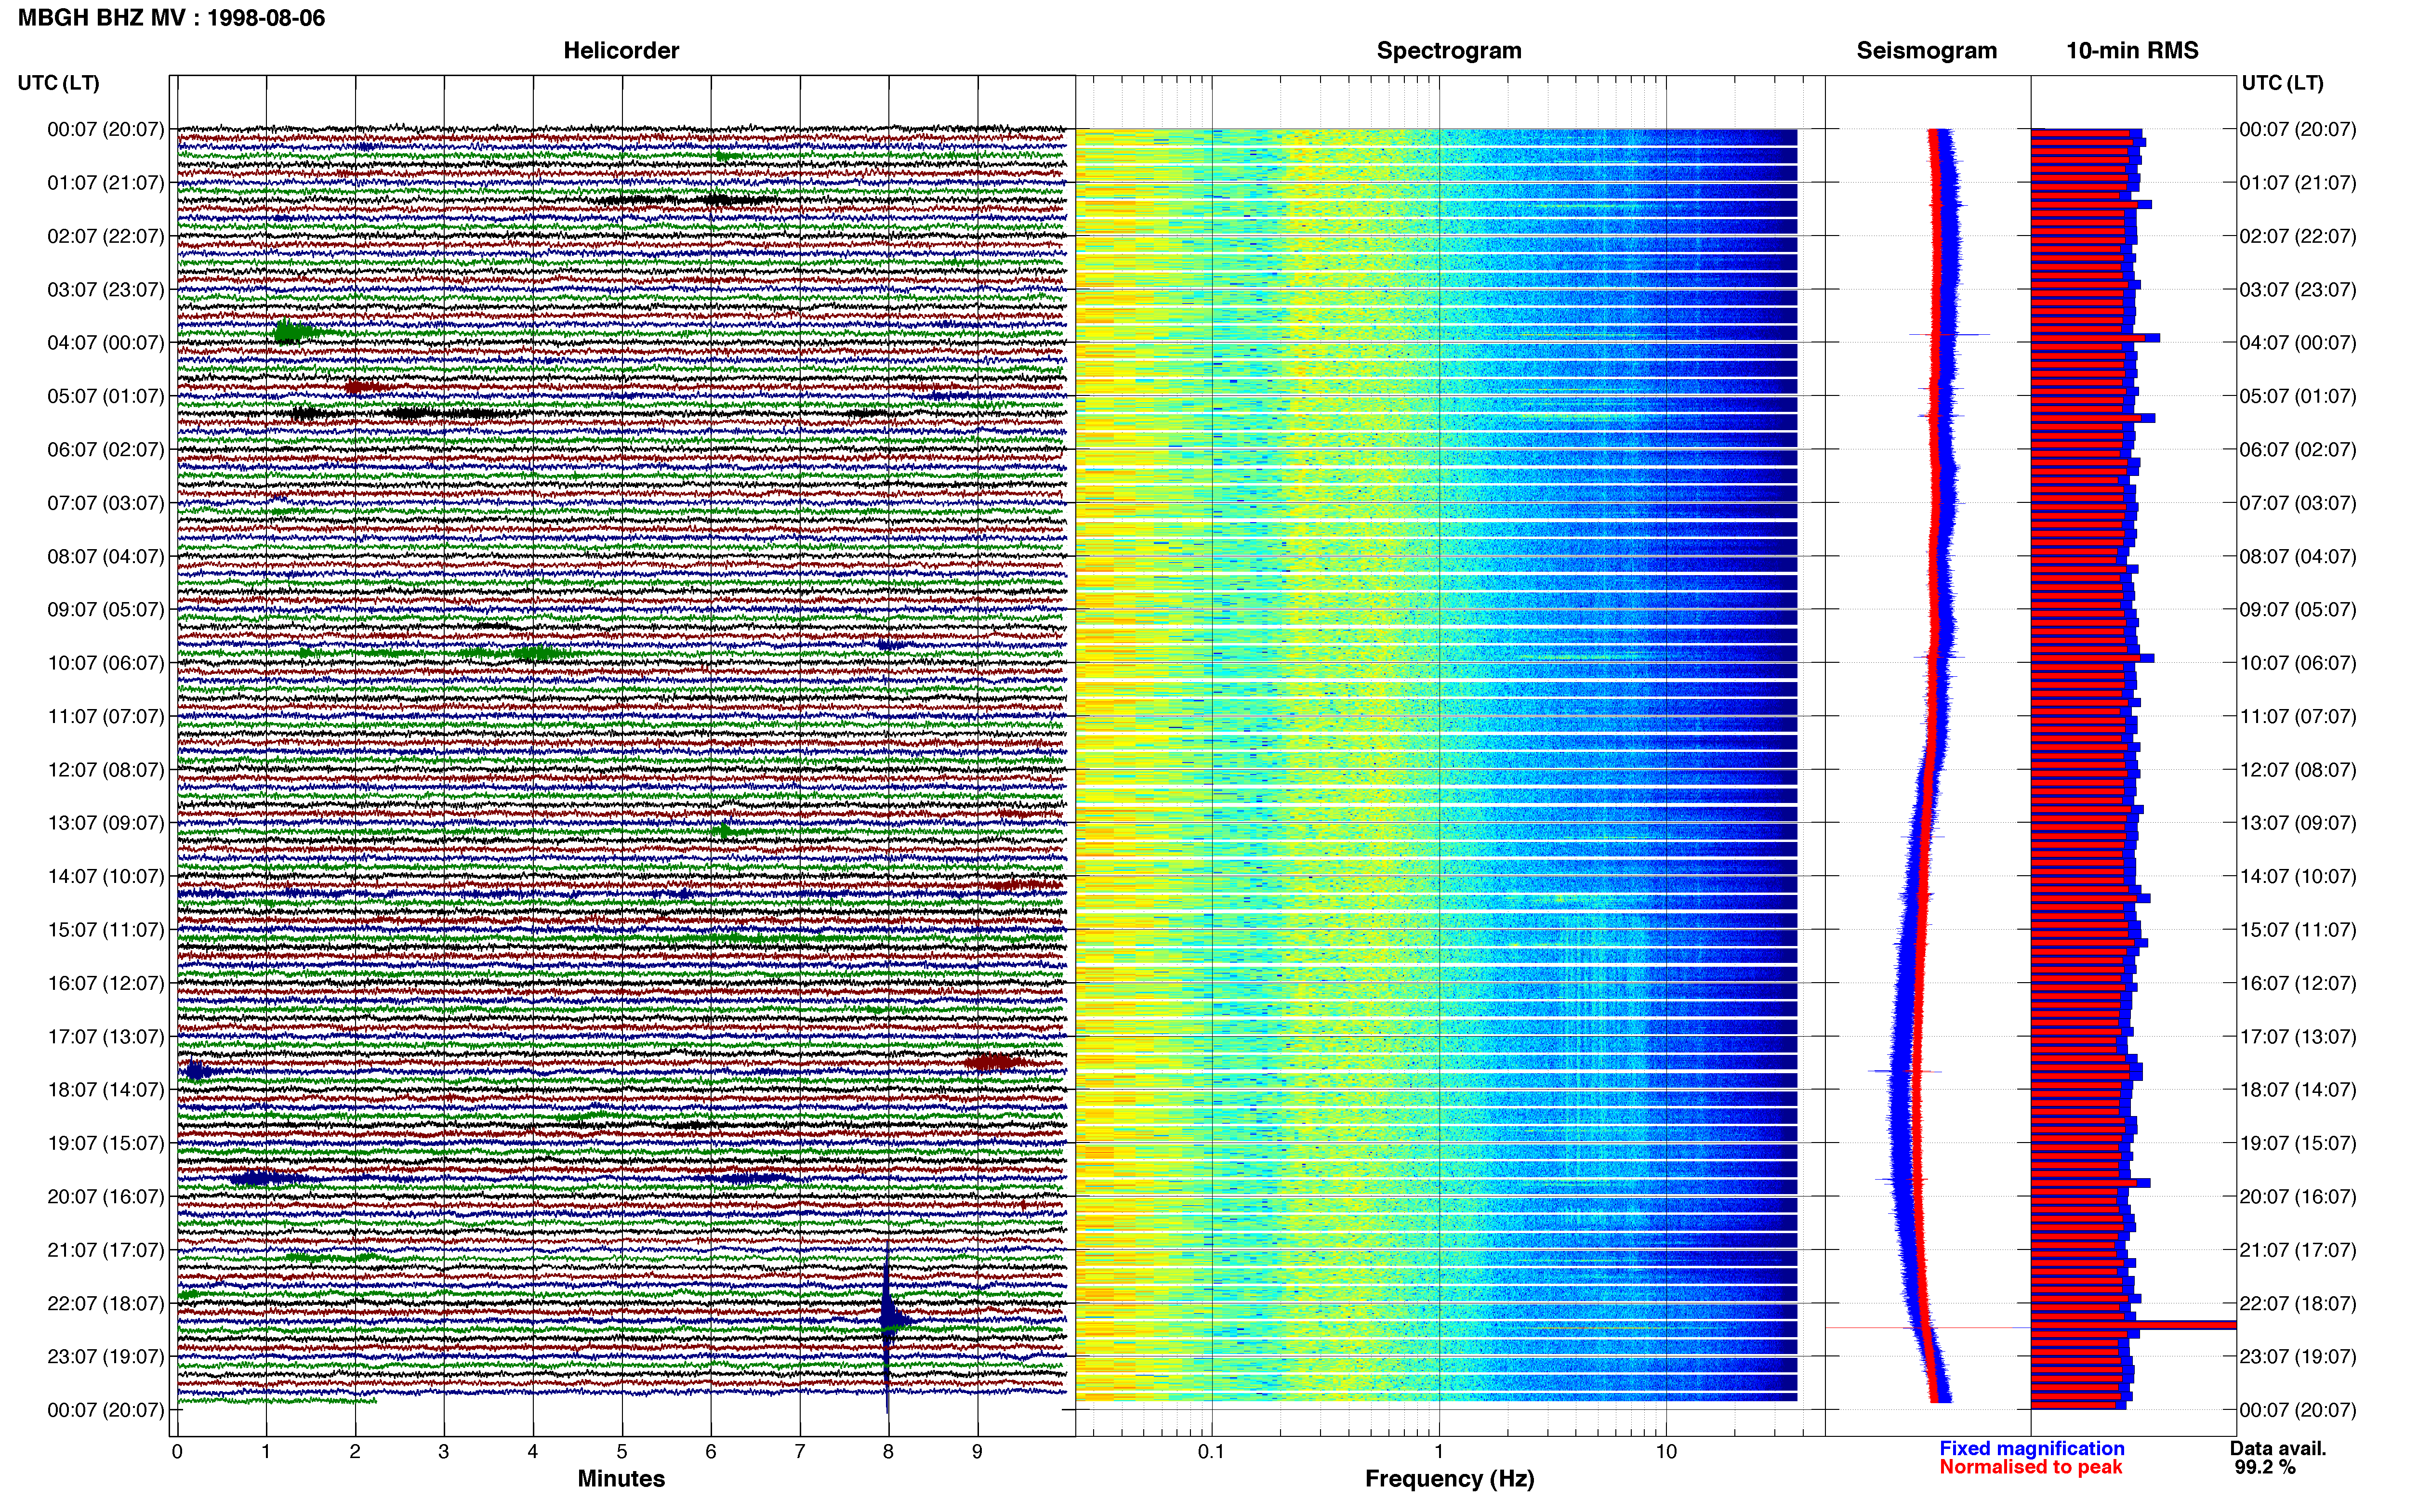Click the left time label '18:07 (14:07)'
The height and width of the screenshot is (1512, 2418).
(x=105, y=1089)
